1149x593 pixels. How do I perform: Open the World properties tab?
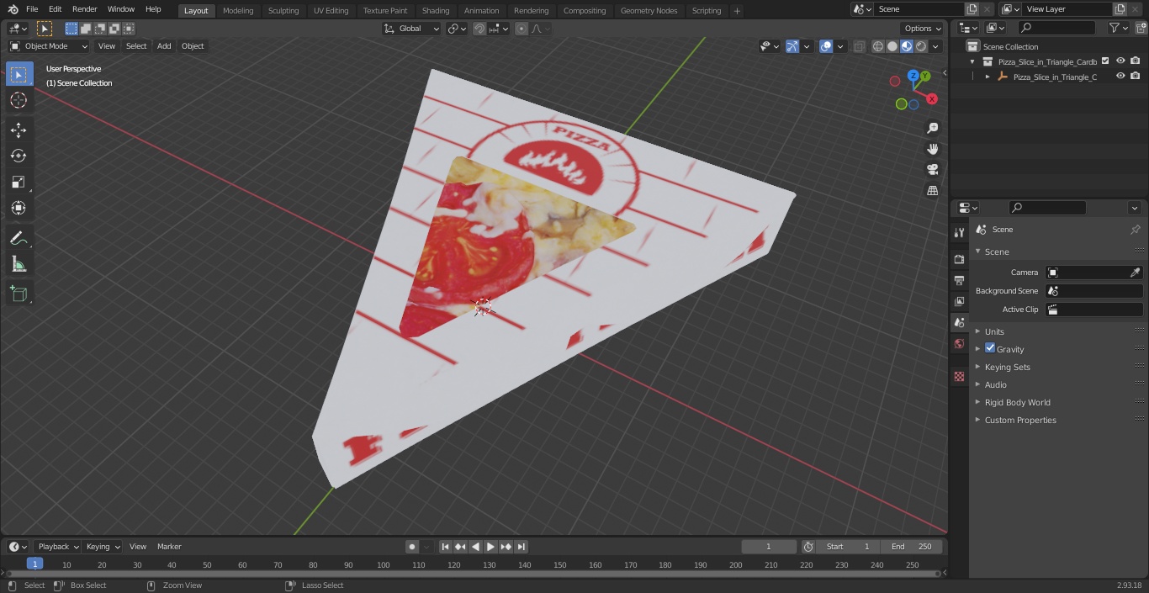pos(959,343)
